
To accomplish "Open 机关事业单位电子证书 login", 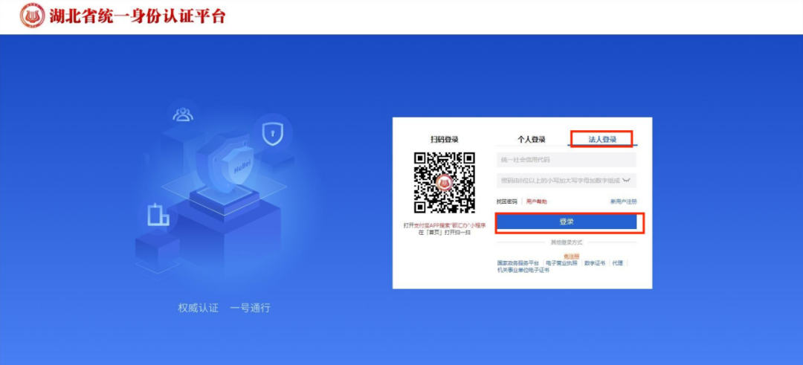I will pos(523,271).
